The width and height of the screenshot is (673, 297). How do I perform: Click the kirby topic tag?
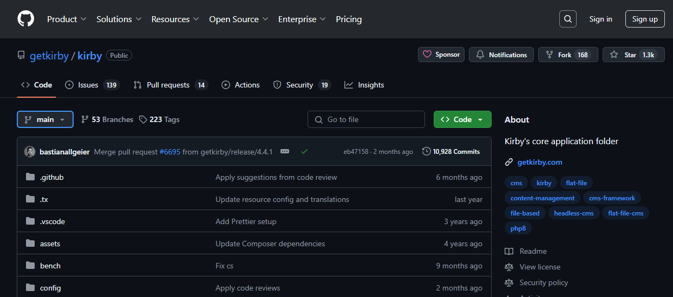click(x=544, y=183)
